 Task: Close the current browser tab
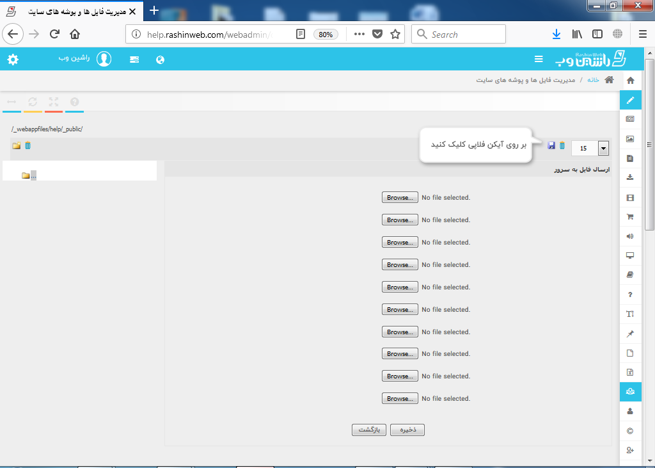pos(132,12)
